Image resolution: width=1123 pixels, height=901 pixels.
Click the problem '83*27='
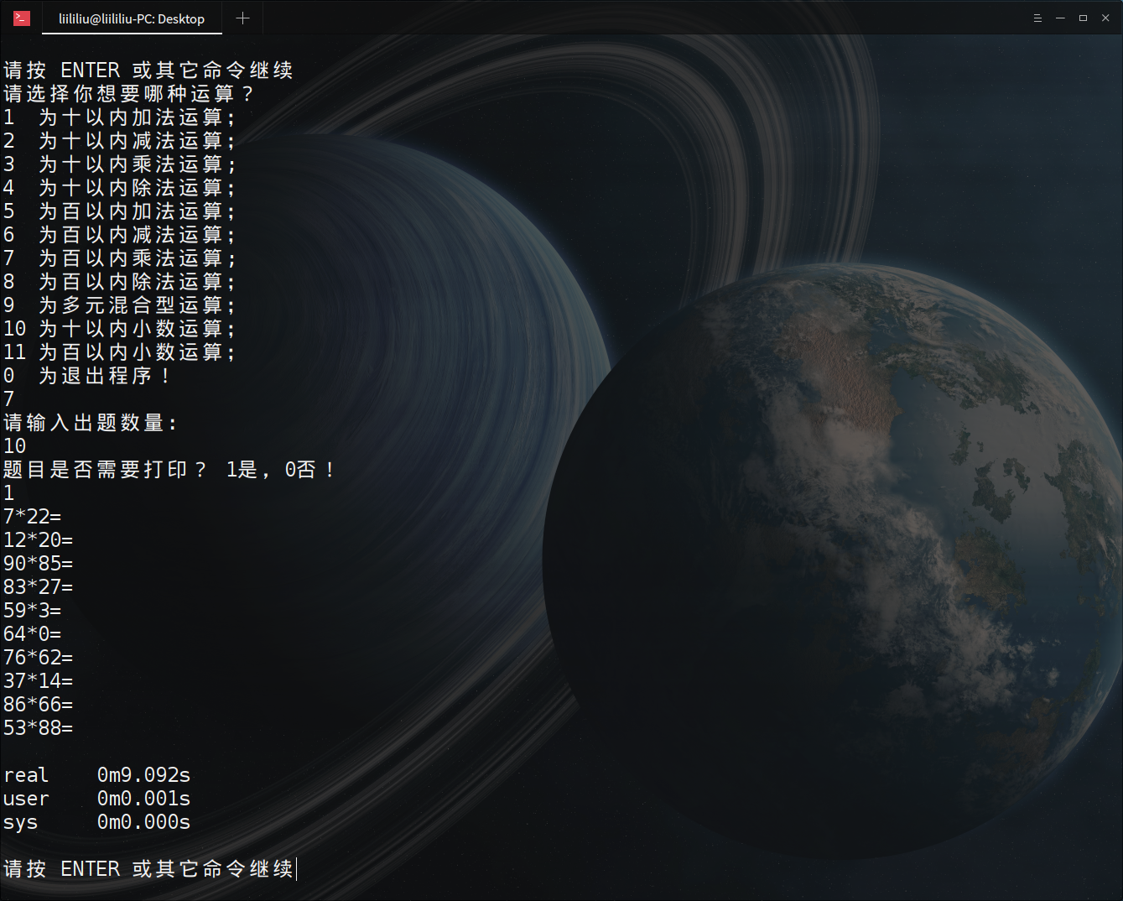click(x=38, y=586)
